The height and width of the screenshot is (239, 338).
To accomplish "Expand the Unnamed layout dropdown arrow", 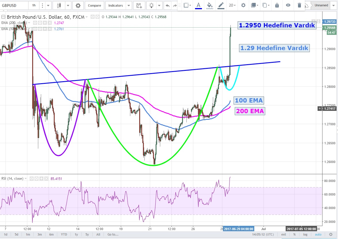I will pos(334,5).
